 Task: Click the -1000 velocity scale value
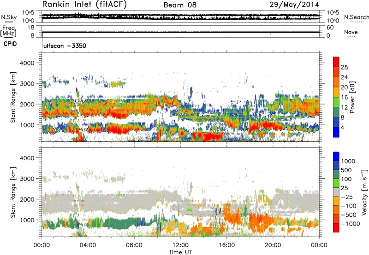[x=351, y=224]
